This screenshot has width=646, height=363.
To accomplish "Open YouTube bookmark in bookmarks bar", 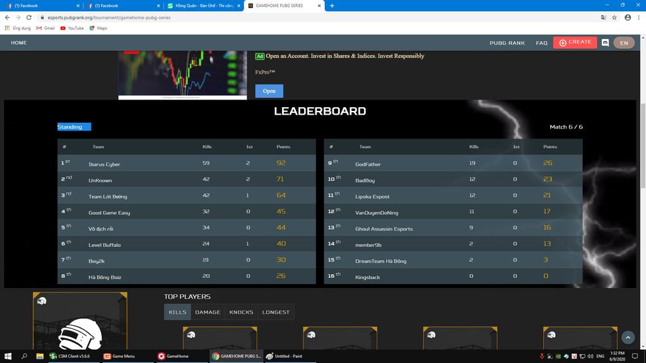I will (x=72, y=28).
